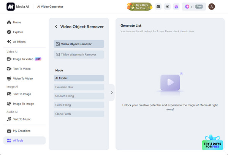228x155 pixels.
Task: Open My Creations page
Action: [24, 131]
